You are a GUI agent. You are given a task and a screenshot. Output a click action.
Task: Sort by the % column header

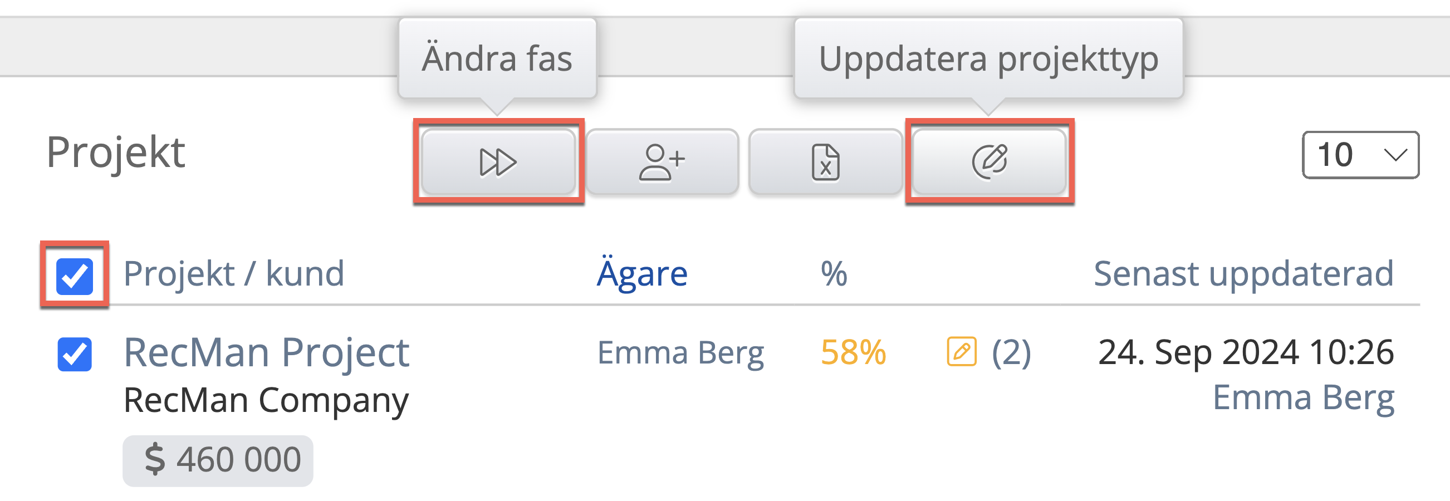834,274
